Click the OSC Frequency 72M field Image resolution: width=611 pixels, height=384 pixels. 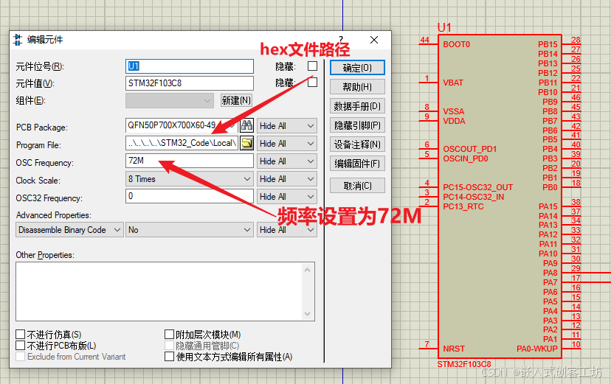(190, 161)
